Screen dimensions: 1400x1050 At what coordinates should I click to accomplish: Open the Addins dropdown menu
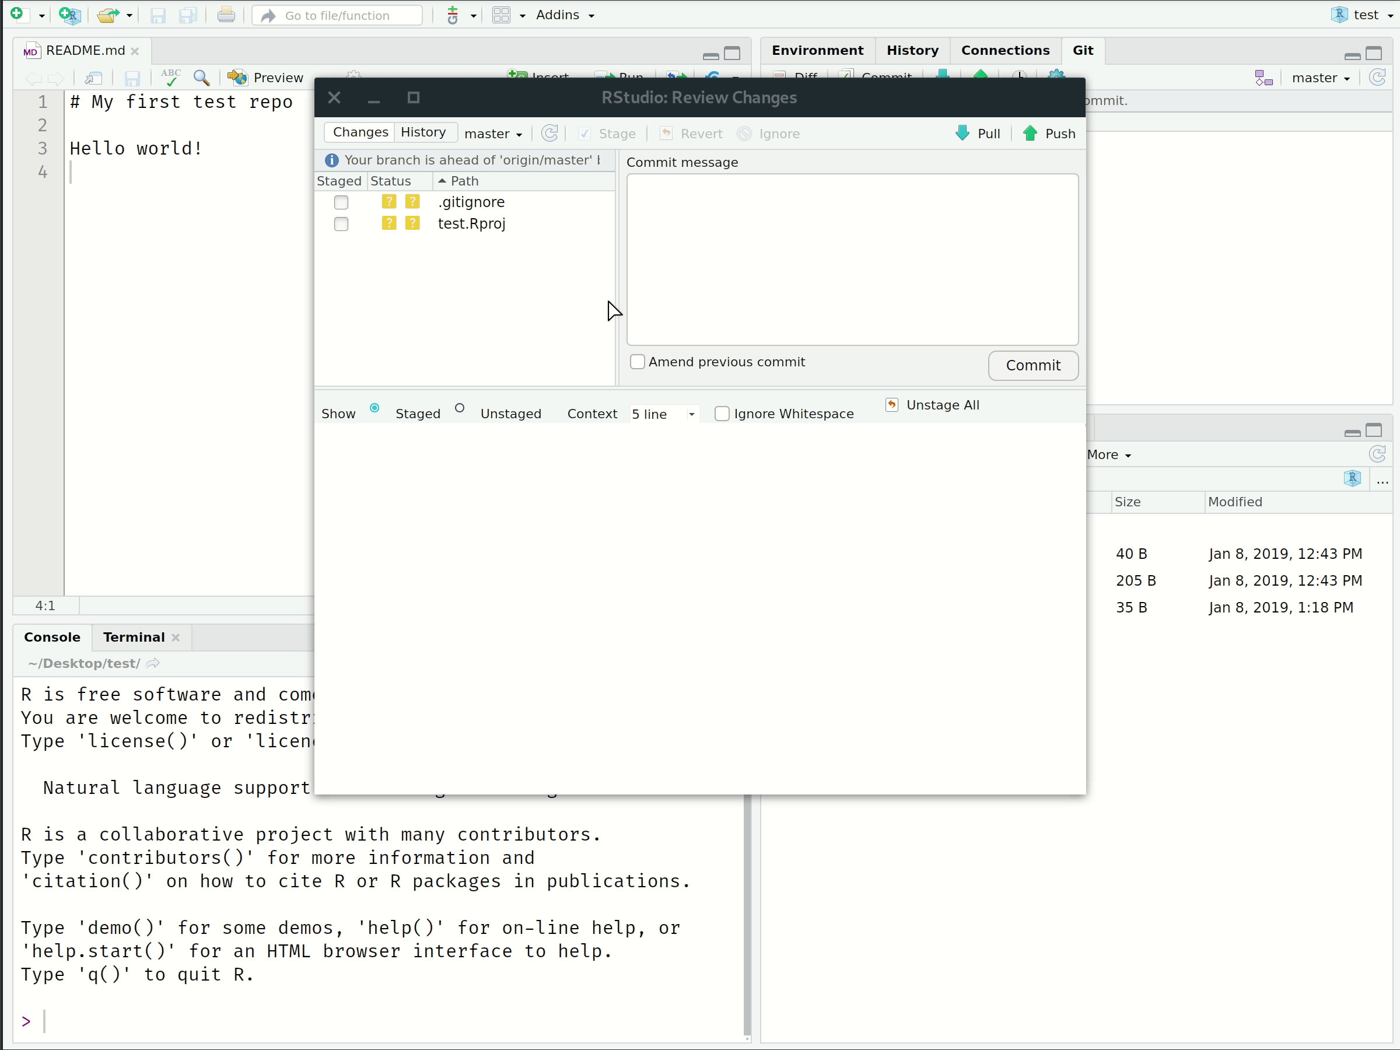click(x=565, y=15)
